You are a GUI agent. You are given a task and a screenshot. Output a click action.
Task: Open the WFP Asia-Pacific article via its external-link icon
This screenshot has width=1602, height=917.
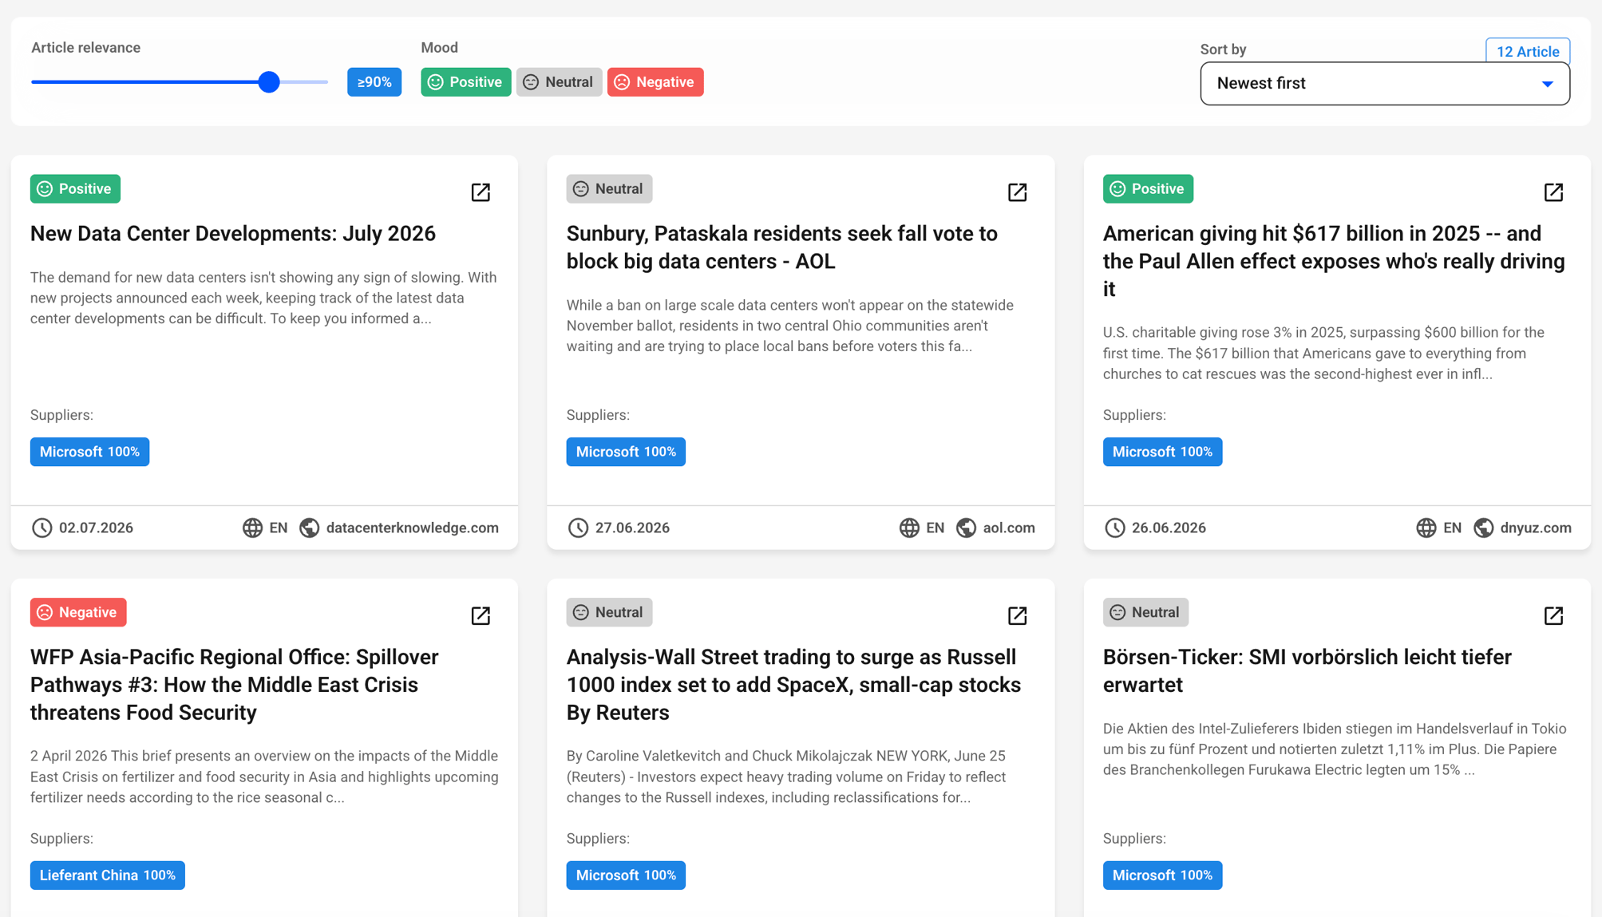481,615
